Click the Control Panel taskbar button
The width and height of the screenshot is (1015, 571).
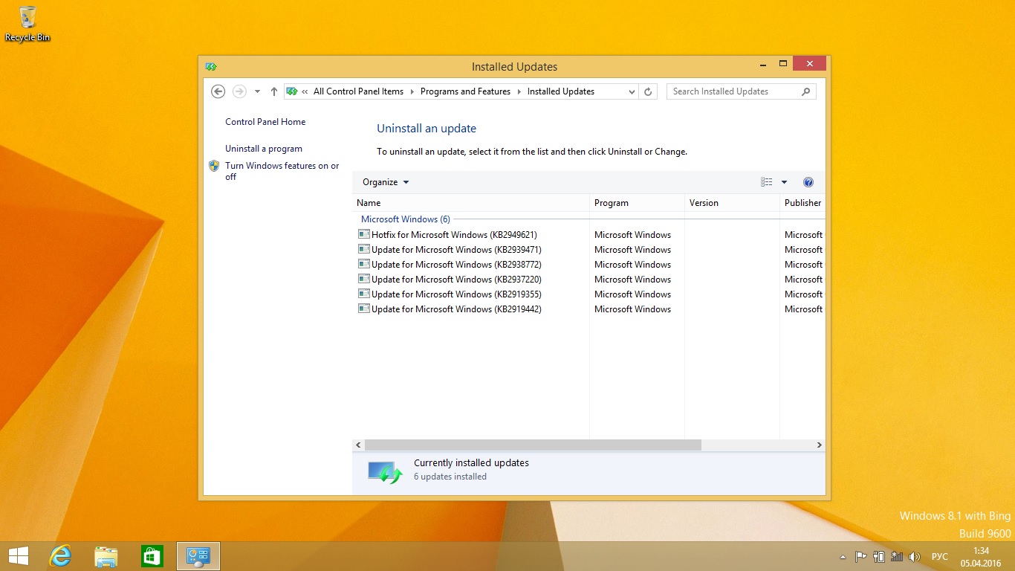(198, 556)
